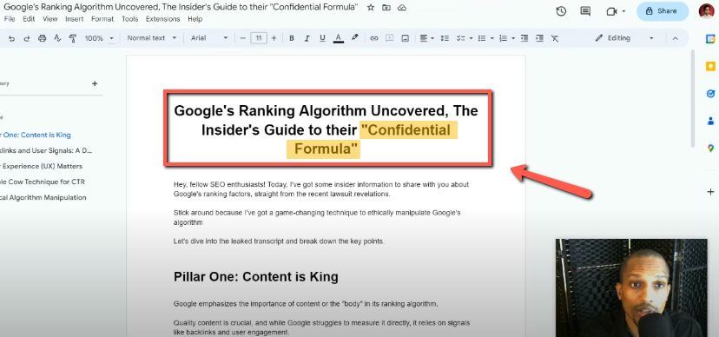
Task: Open Contacts side panel
Action: [710, 121]
